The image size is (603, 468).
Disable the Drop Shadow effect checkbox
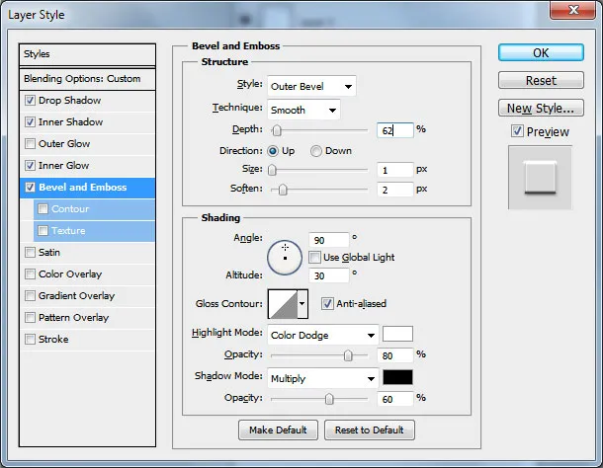pyautogui.click(x=30, y=101)
